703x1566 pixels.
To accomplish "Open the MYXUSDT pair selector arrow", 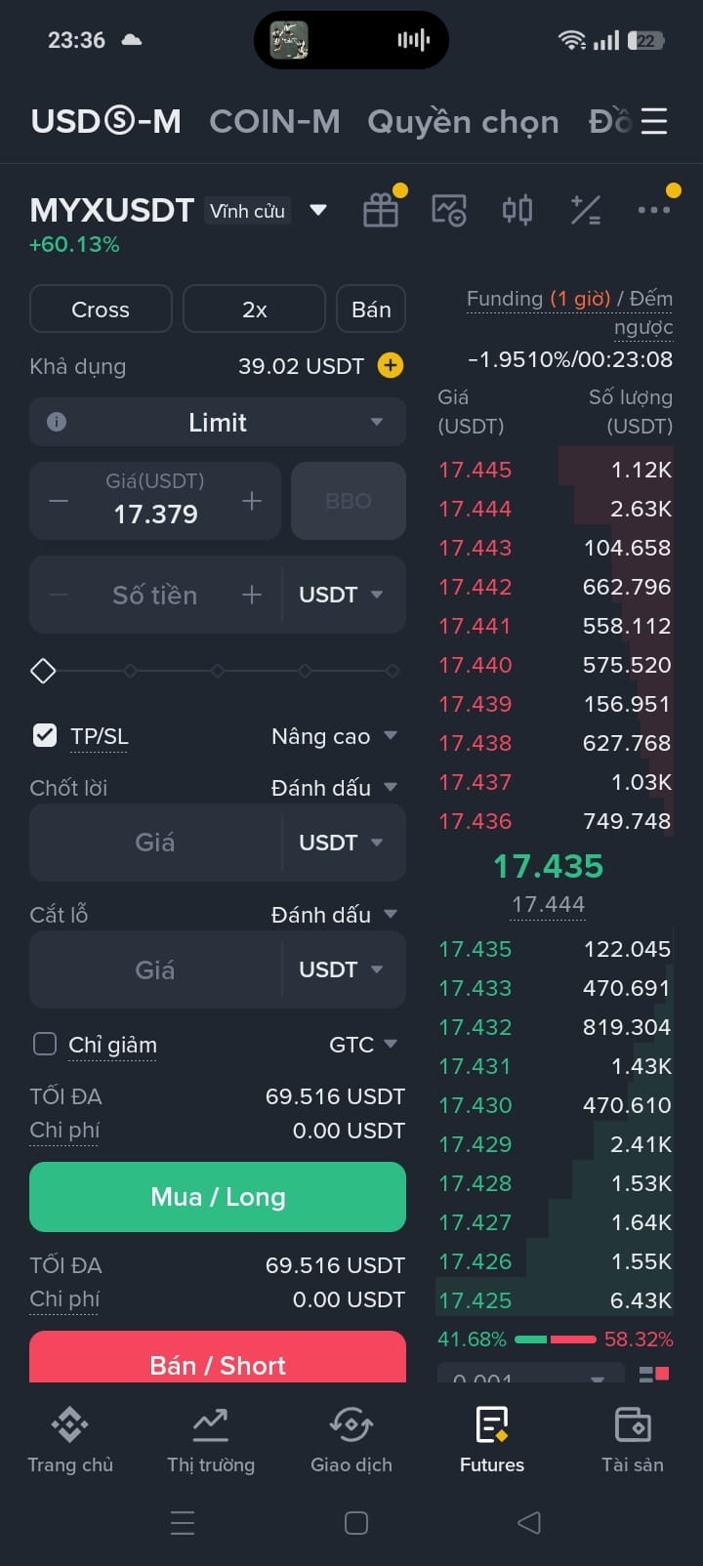I will [318, 210].
